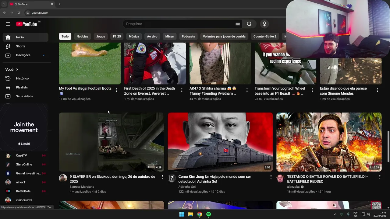
Task: Open CazéTV subscription channel
Action: coord(26,155)
